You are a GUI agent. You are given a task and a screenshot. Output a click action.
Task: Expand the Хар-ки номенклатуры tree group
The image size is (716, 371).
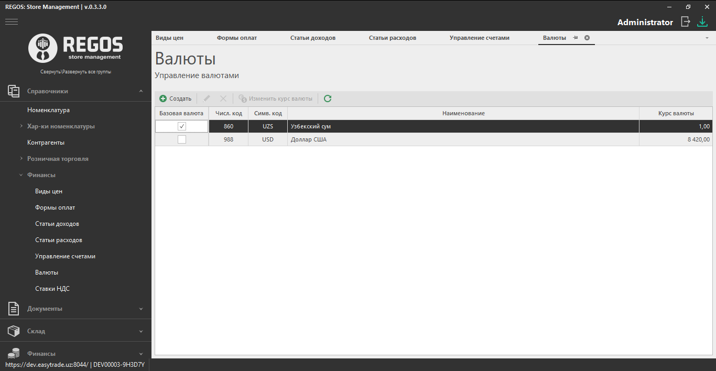[21, 126]
